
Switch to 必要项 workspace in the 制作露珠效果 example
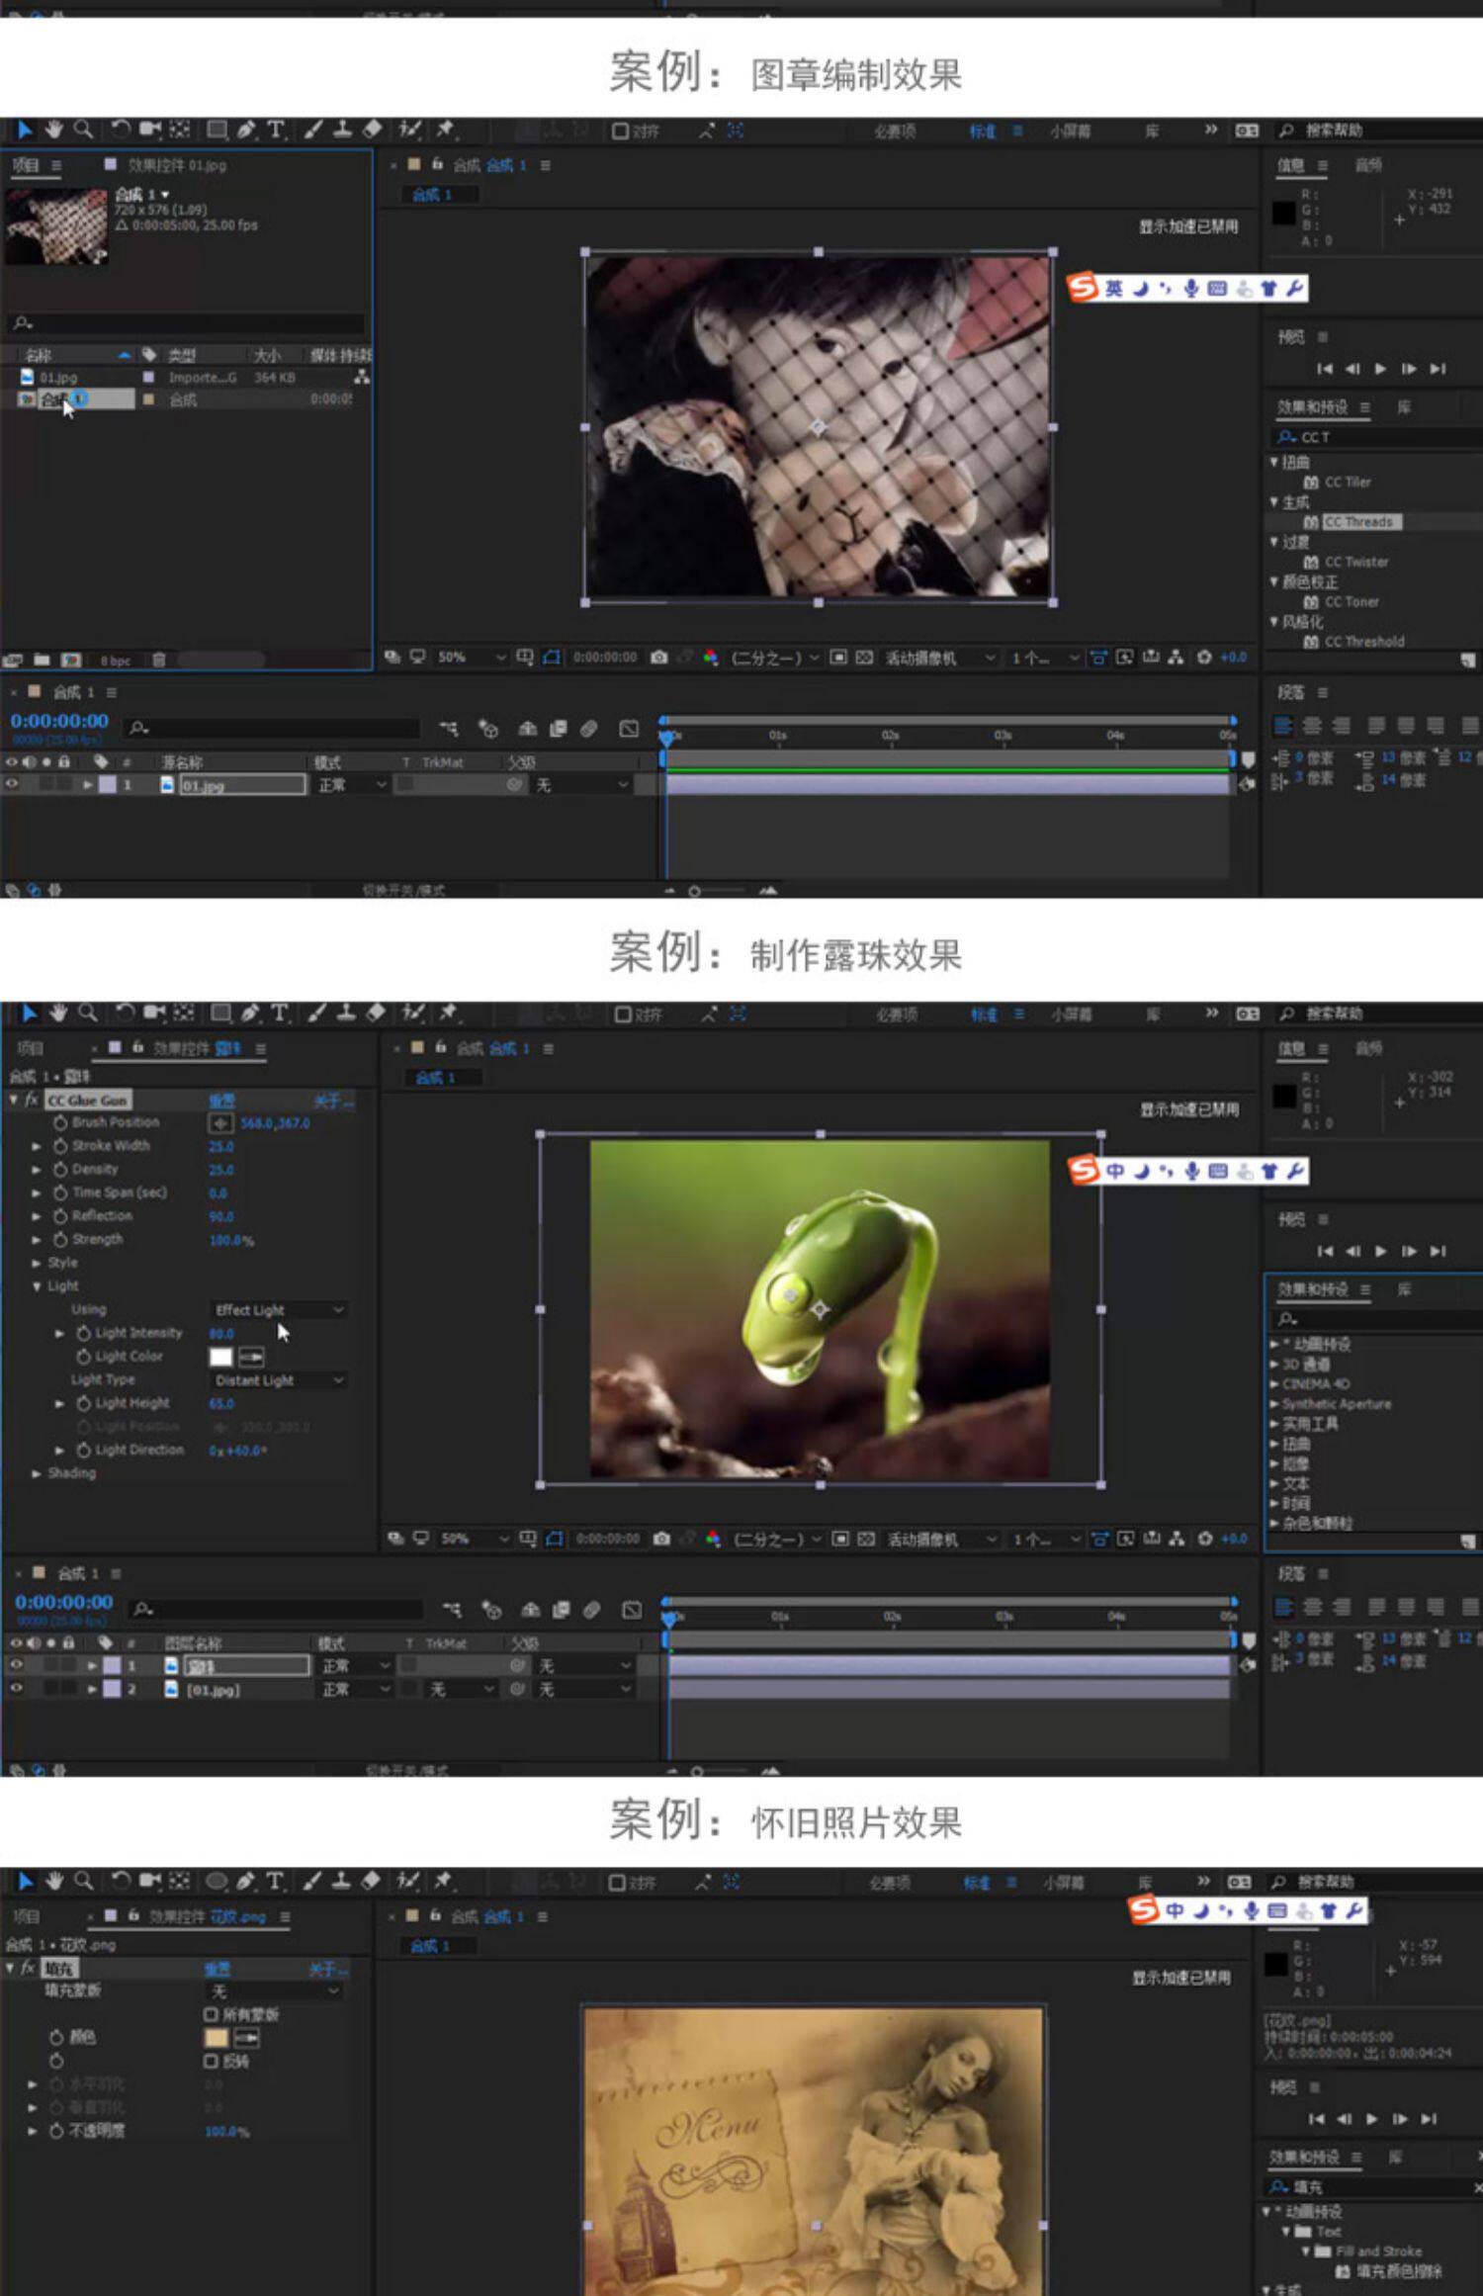[897, 1015]
